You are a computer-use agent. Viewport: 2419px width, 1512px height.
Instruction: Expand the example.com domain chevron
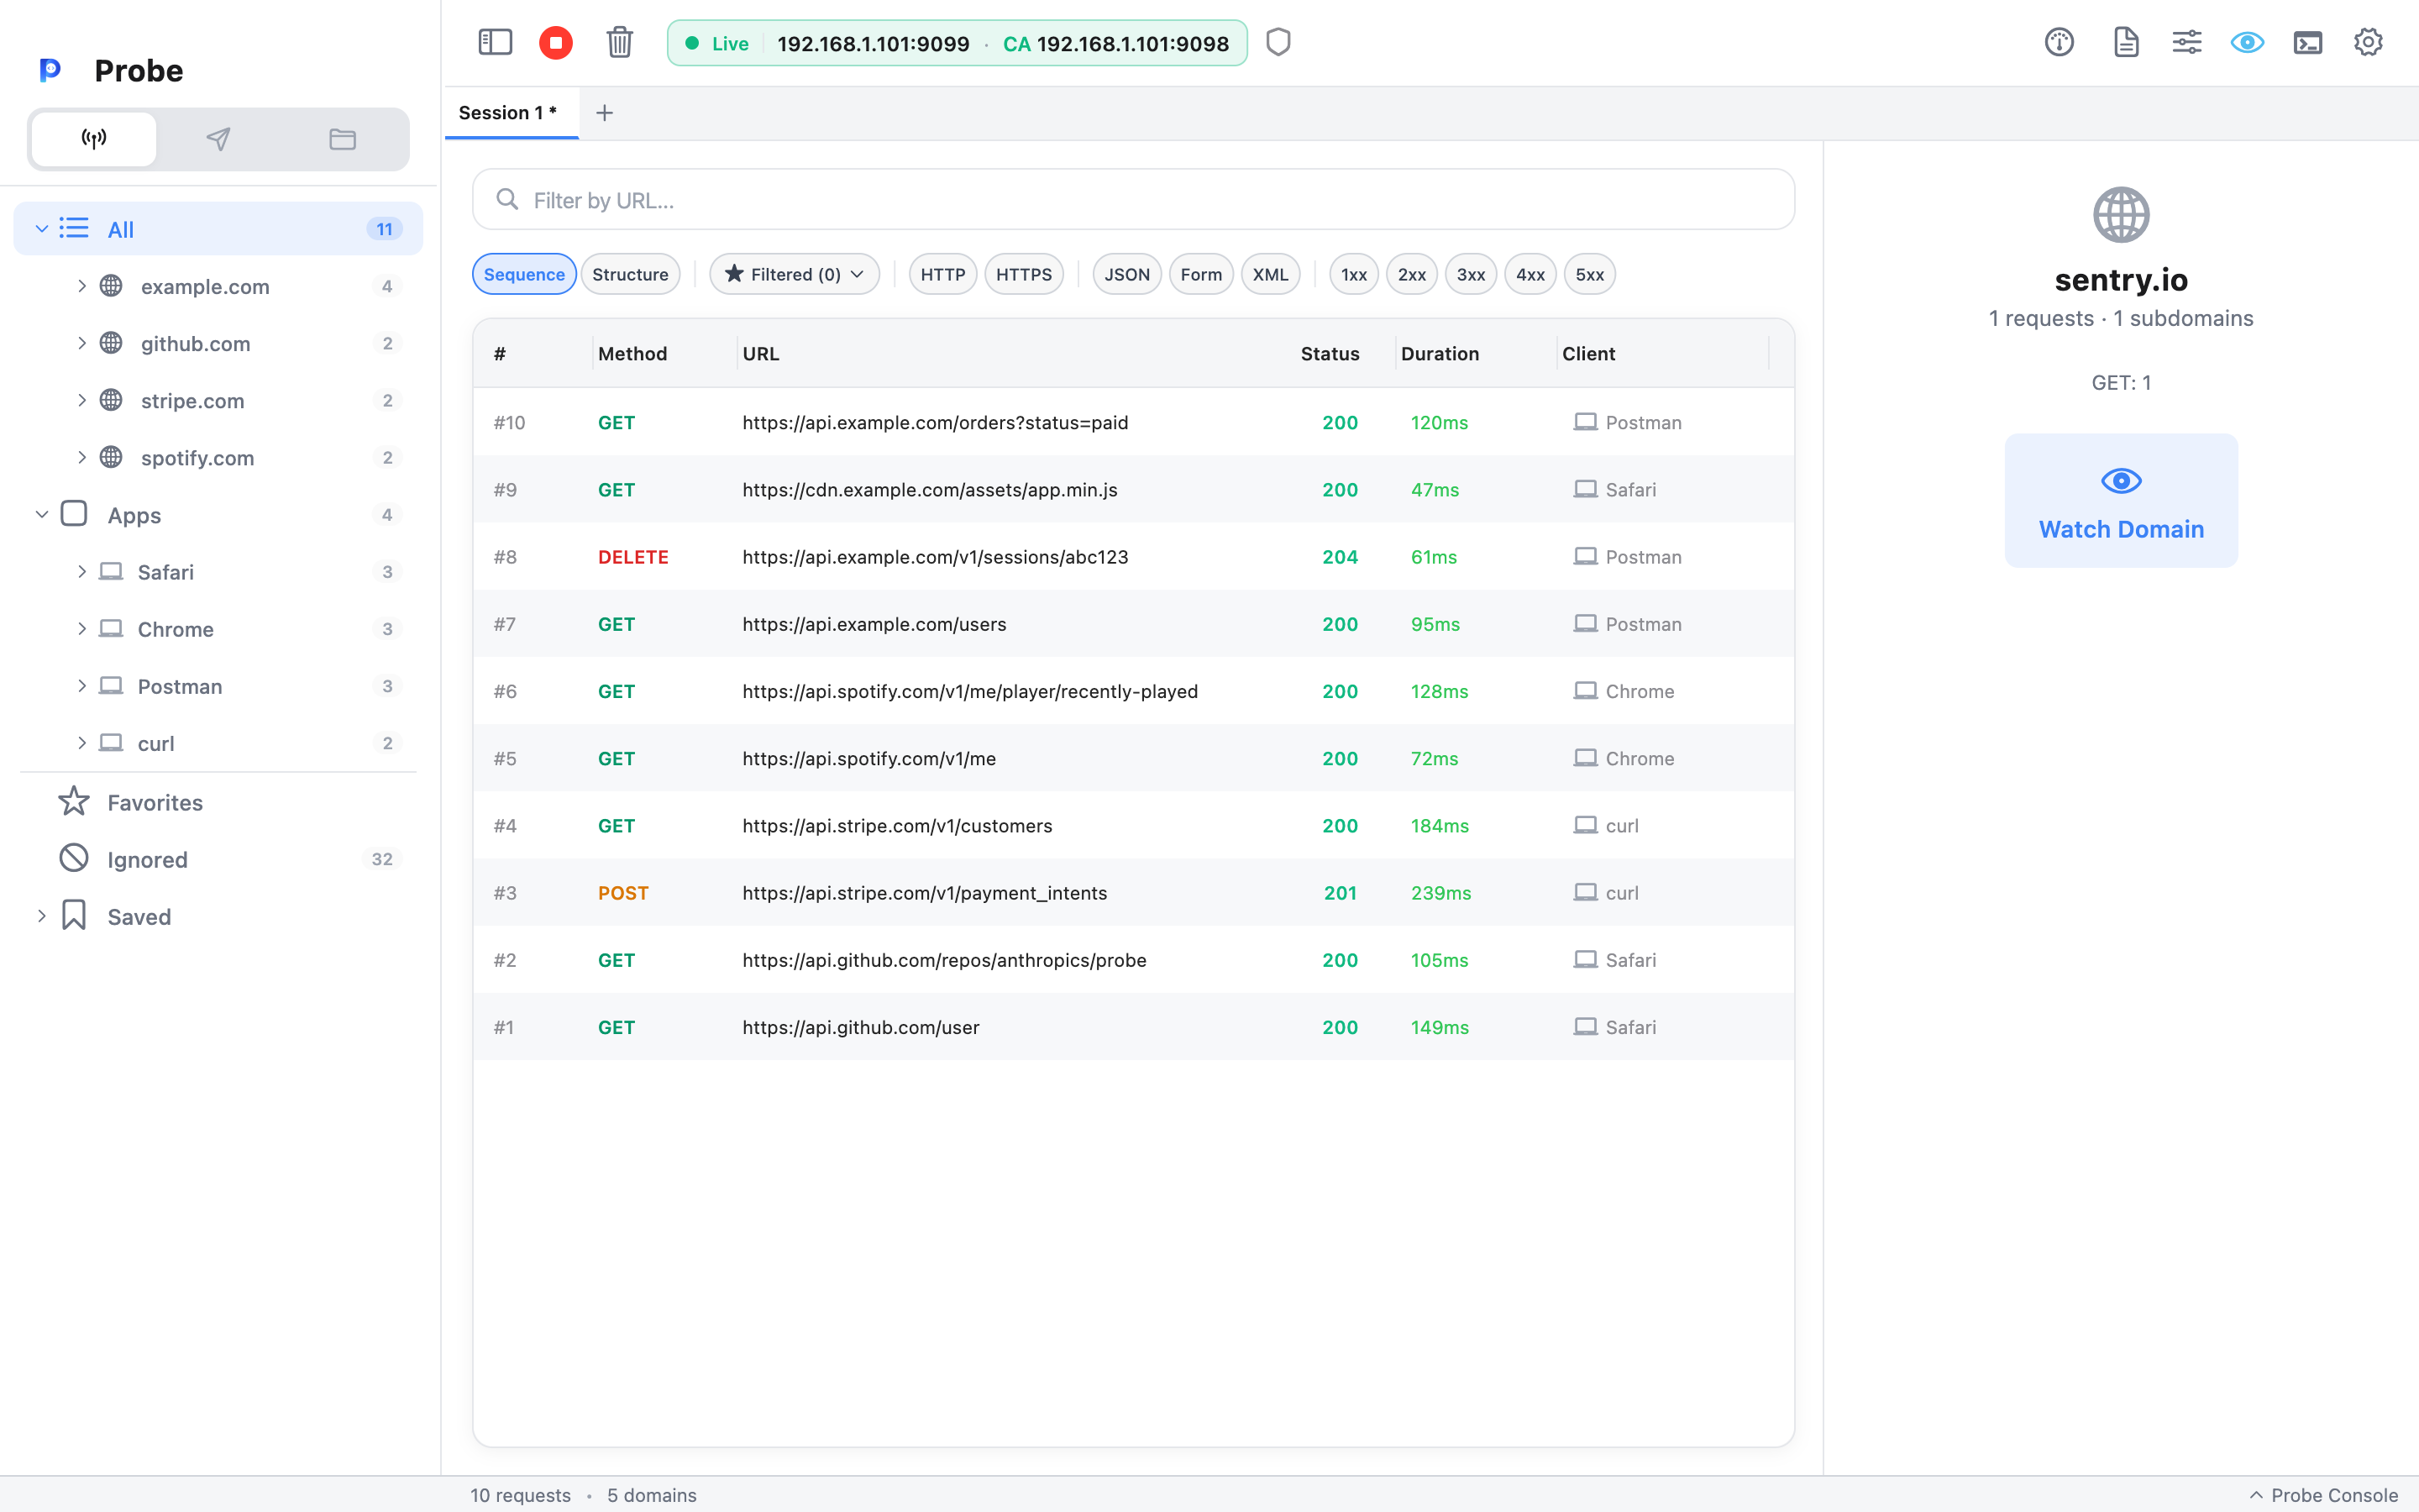pyautogui.click(x=82, y=286)
